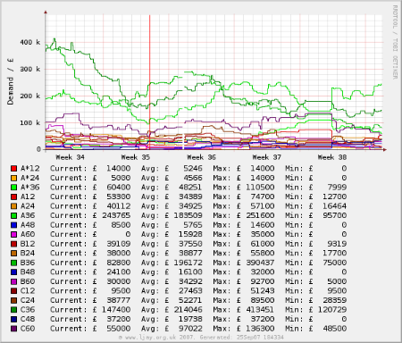Click A*36 max value 110500

260,188
